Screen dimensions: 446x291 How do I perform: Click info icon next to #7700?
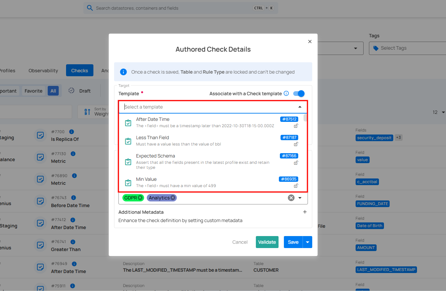click(71, 132)
